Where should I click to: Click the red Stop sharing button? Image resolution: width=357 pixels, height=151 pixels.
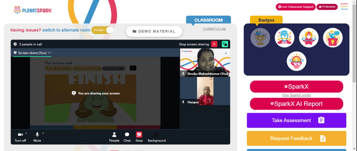[x=139, y=137]
